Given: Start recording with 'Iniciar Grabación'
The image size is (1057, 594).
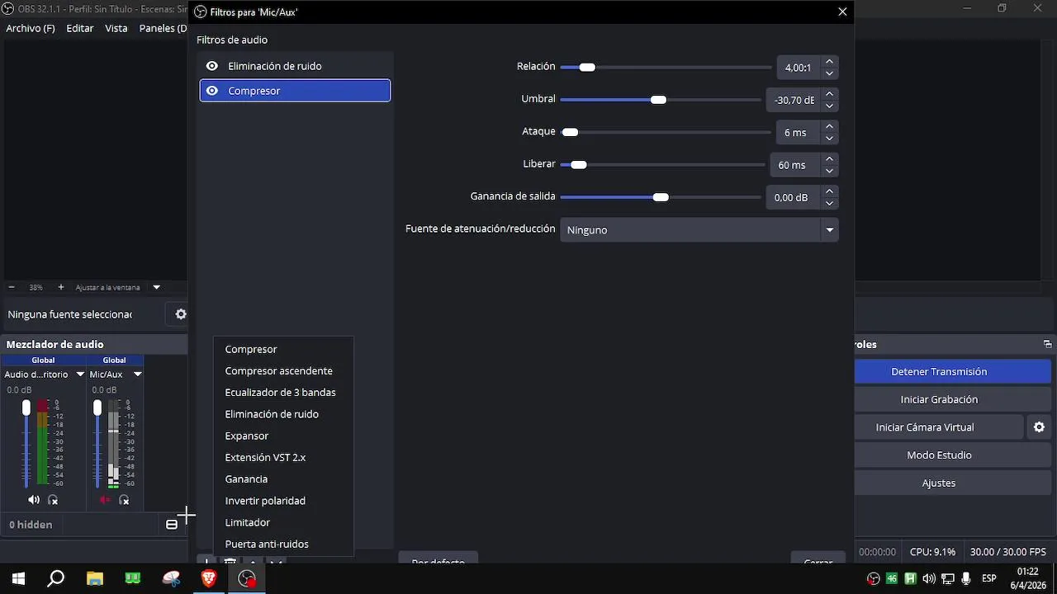Looking at the screenshot, I should [x=939, y=399].
